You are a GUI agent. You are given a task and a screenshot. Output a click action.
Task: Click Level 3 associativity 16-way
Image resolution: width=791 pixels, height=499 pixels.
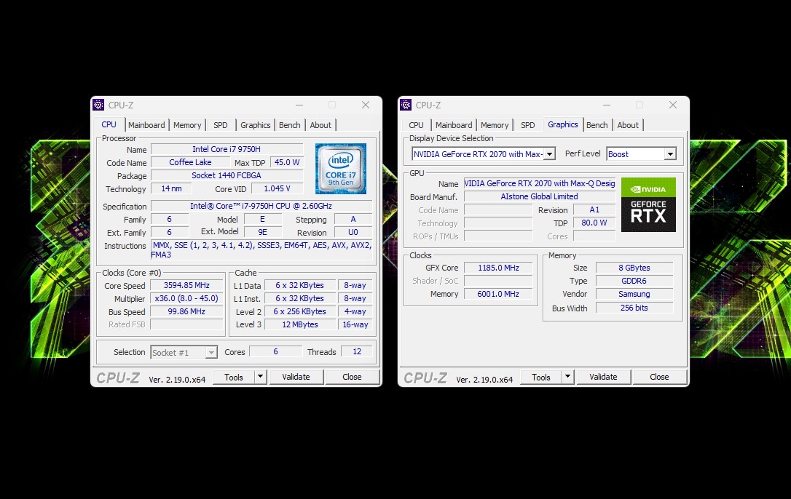[x=355, y=324]
